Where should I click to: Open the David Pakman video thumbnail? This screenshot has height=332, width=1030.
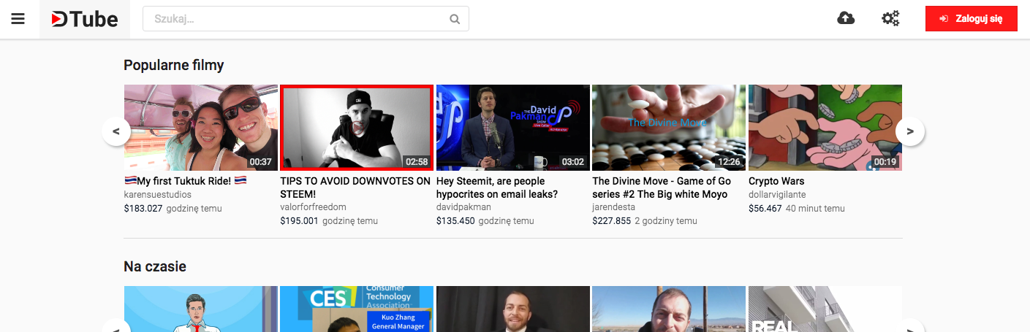[513, 128]
